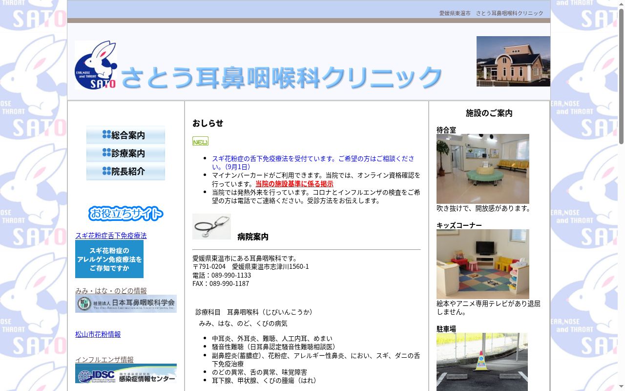Click the 診療科目 耳鼻咽喉科 line
Screen dimensions: 625x391
pos(254,312)
